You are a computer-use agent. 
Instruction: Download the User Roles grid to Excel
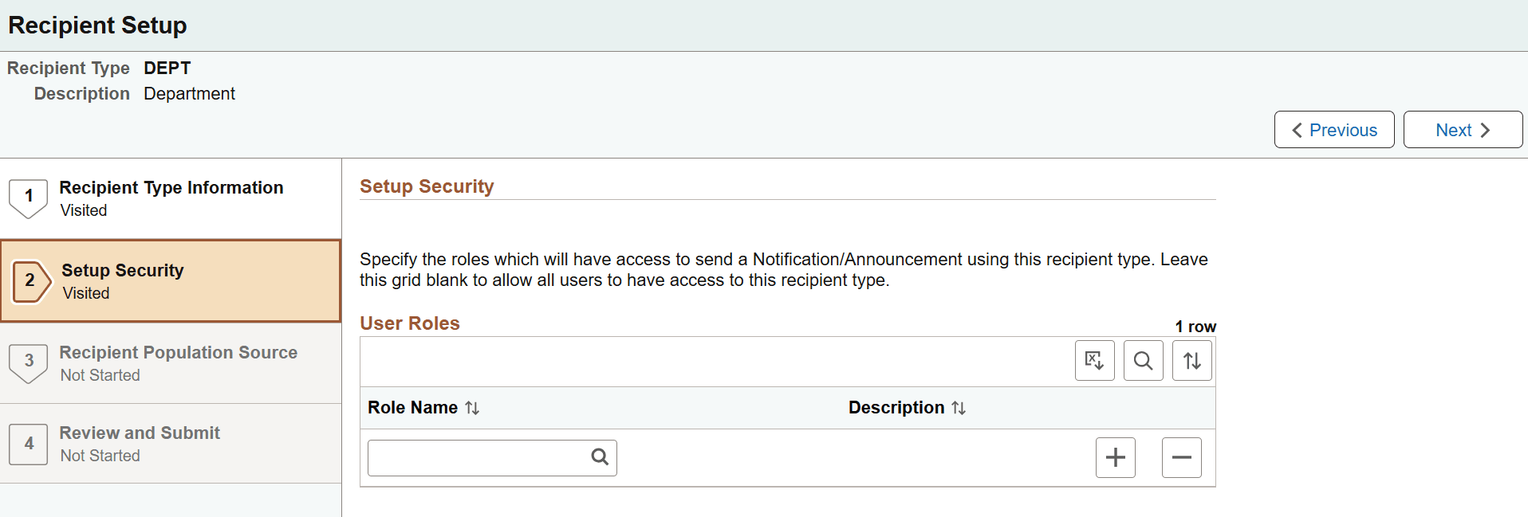pyautogui.click(x=1094, y=360)
